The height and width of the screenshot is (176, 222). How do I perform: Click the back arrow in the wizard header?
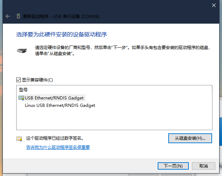(x=8, y=16)
